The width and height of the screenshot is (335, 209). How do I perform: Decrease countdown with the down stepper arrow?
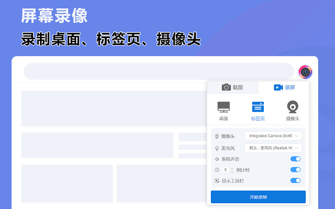tap(232, 171)
